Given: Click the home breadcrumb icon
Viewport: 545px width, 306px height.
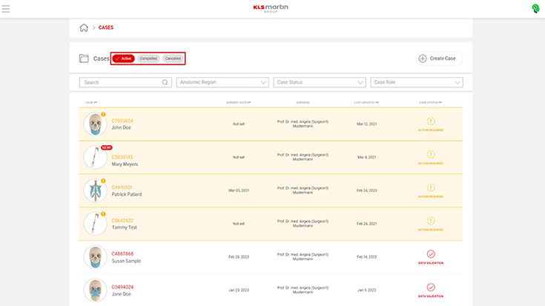Looking at the screenshot, I should tap(84, 27).
